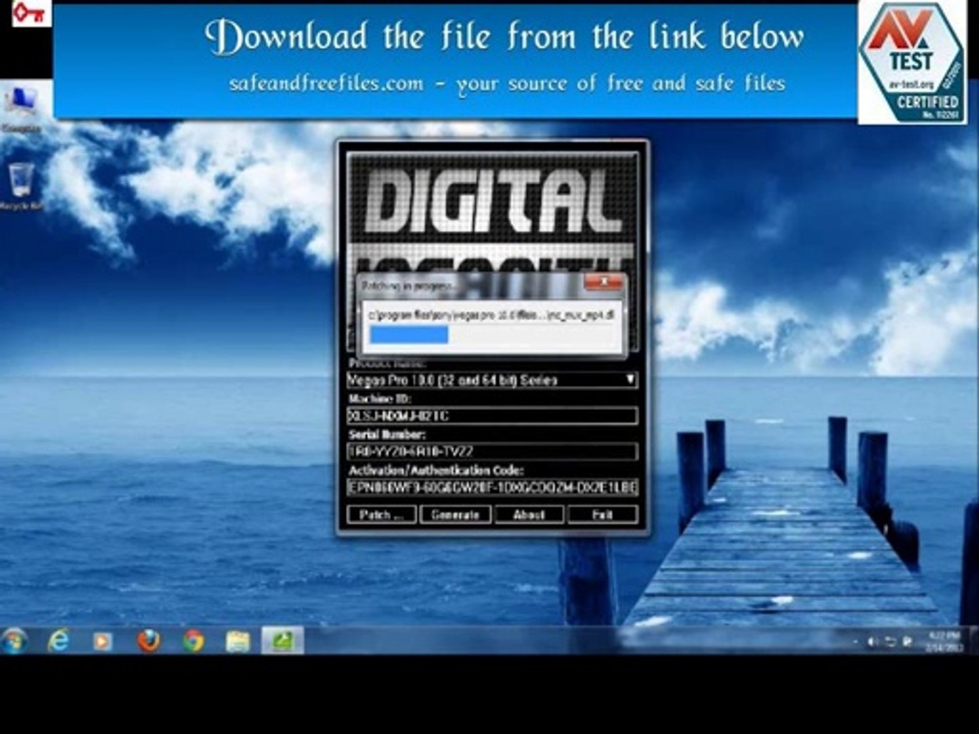
Task: Click the Activation/Authentication Code field
Action: [492, 487]
